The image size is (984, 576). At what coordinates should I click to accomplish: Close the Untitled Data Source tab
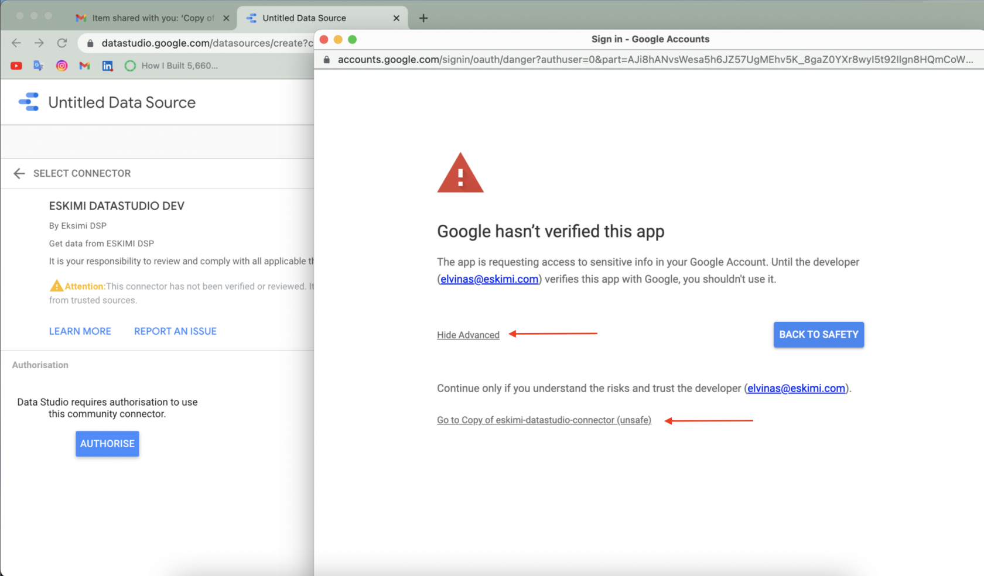[x=397, y=18]
